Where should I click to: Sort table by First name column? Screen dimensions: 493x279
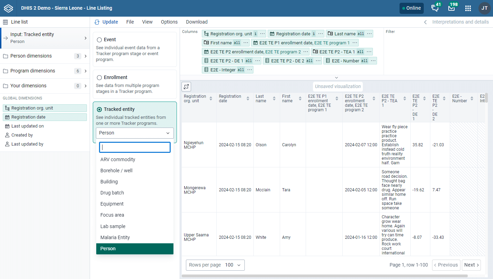300,99
